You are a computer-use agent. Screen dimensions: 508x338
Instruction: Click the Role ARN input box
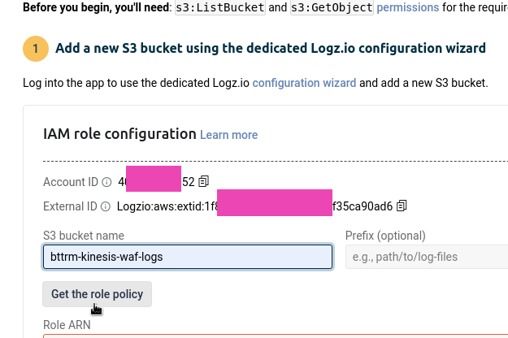tap(276, 336)
